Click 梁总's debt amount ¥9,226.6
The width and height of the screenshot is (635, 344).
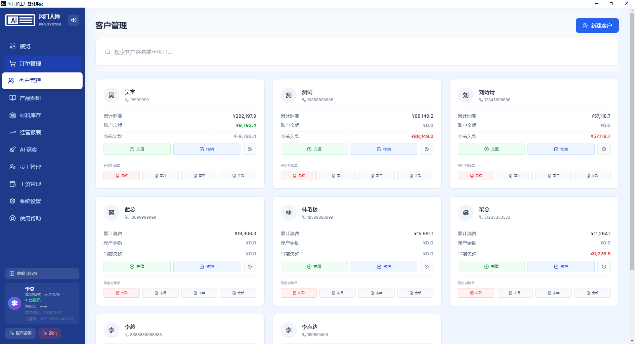coord(600,254)
